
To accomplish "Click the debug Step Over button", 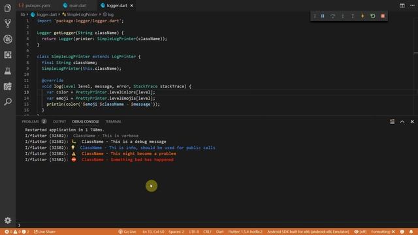I will [332, 16].
